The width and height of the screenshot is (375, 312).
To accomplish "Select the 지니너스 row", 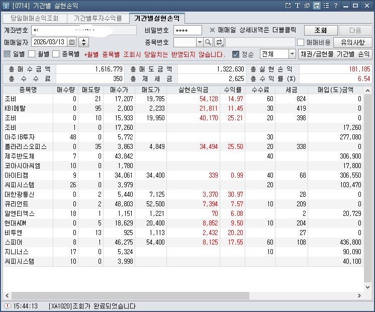I will coord(183,252).
